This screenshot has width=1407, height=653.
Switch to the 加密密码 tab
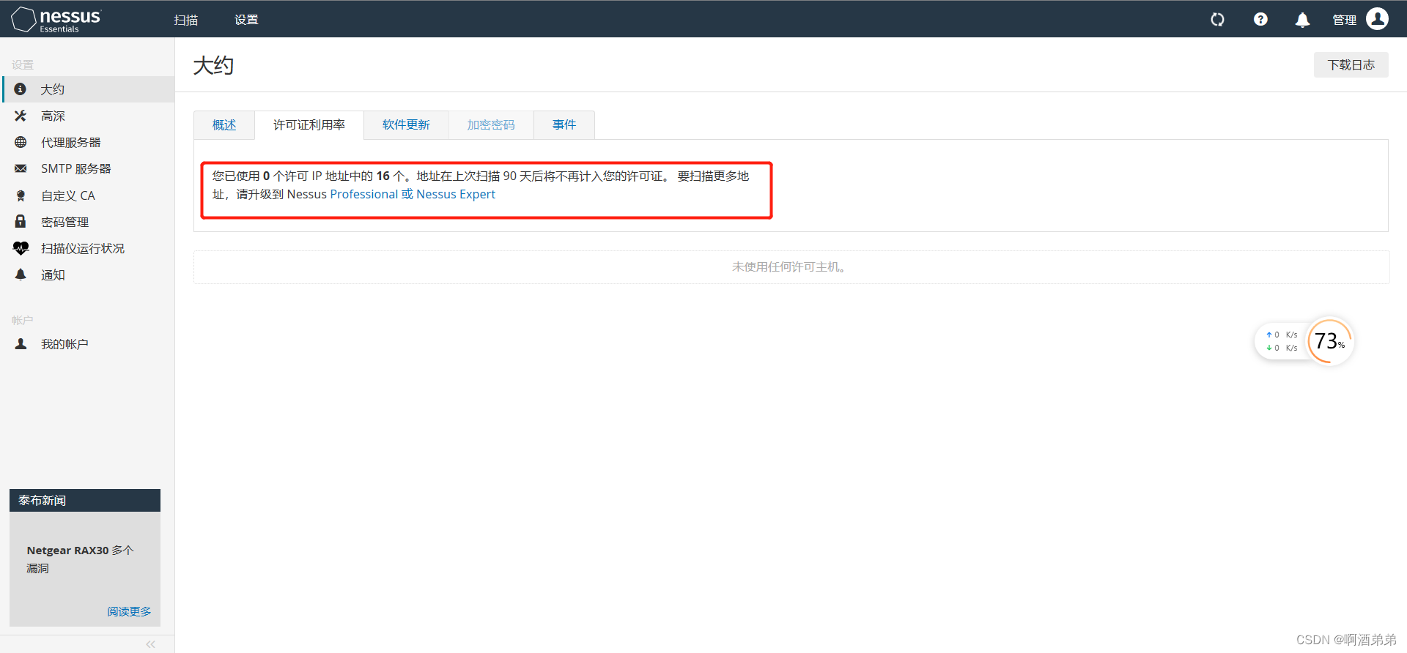pos(491,125)
